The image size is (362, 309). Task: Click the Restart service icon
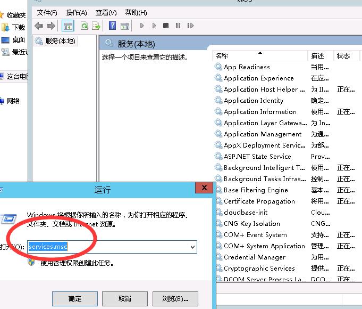point(190,26)
